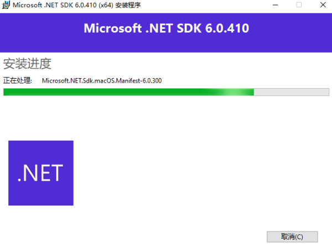Image resolution: width=332 pixels, height=247 pixels.
Task: Click the installer icon in the title bar
Action: point(6,5)
